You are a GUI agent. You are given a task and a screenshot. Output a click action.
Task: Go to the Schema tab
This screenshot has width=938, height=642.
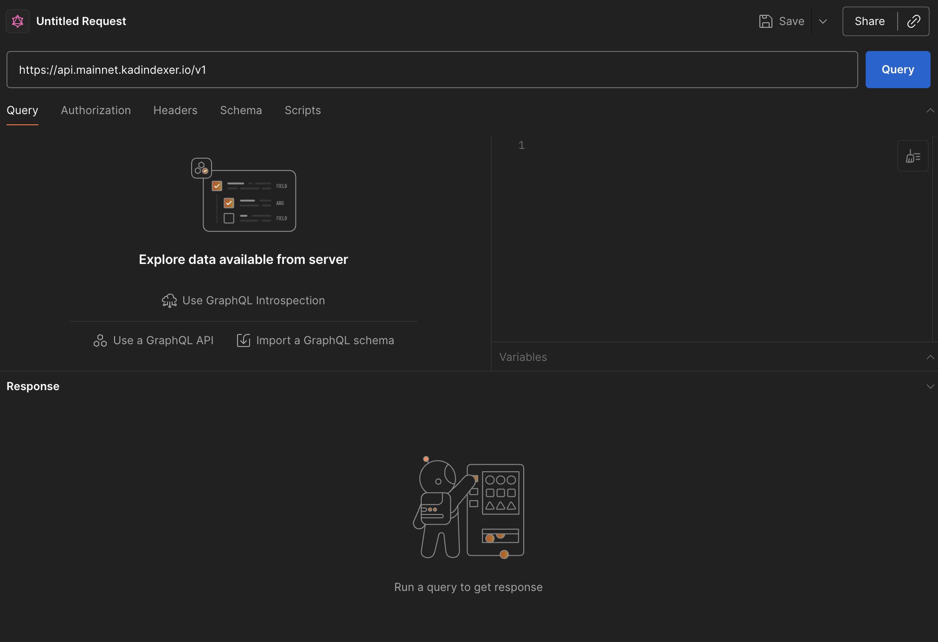[x=241, y=110]
